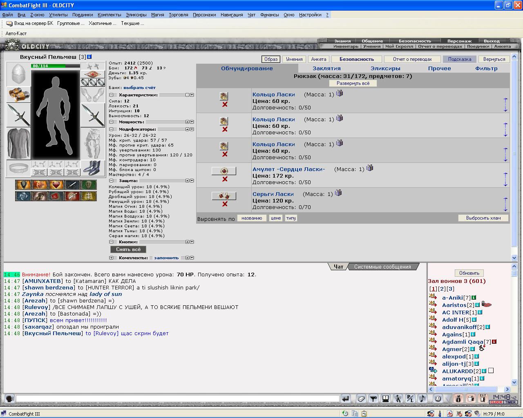The height and width of the screenshot is (418, 523).
Task: Switch to the Эликсиры tab
Action: 385,68
